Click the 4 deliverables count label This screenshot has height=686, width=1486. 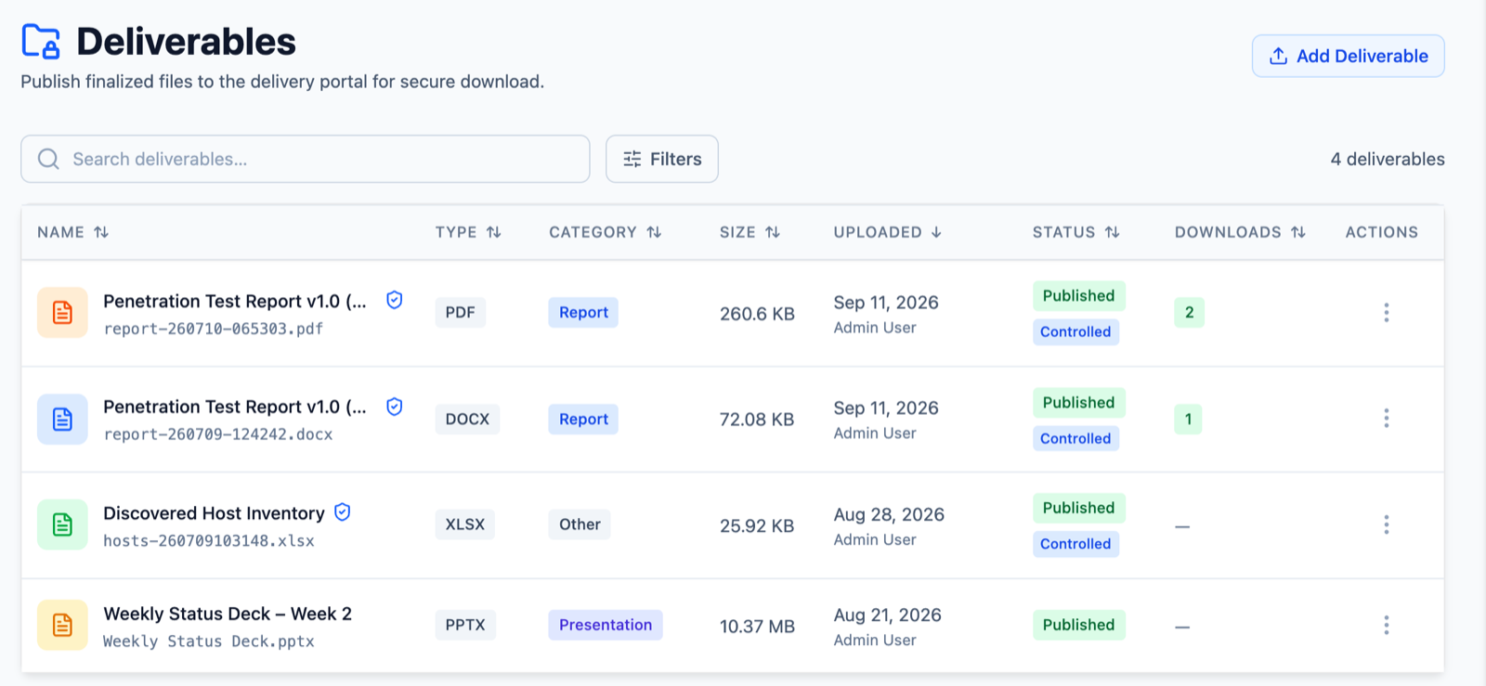click(1388, 159)
